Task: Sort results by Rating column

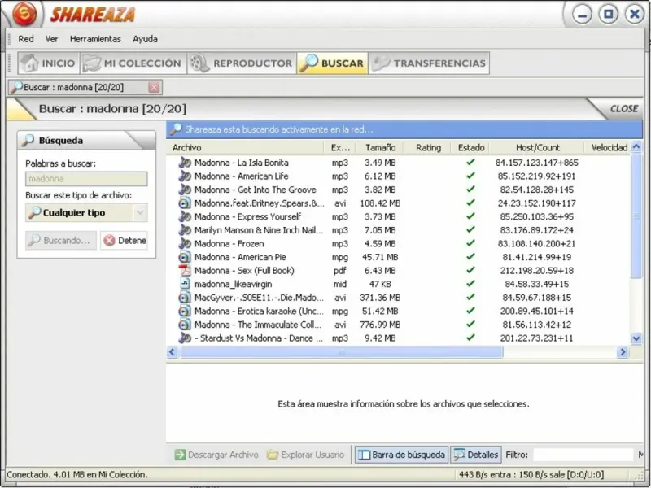Action: click(428, 147)
